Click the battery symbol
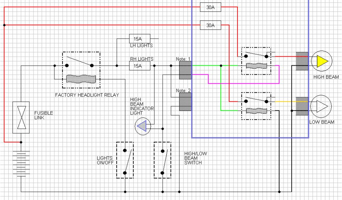342x200 pixels. pos(21,164)
